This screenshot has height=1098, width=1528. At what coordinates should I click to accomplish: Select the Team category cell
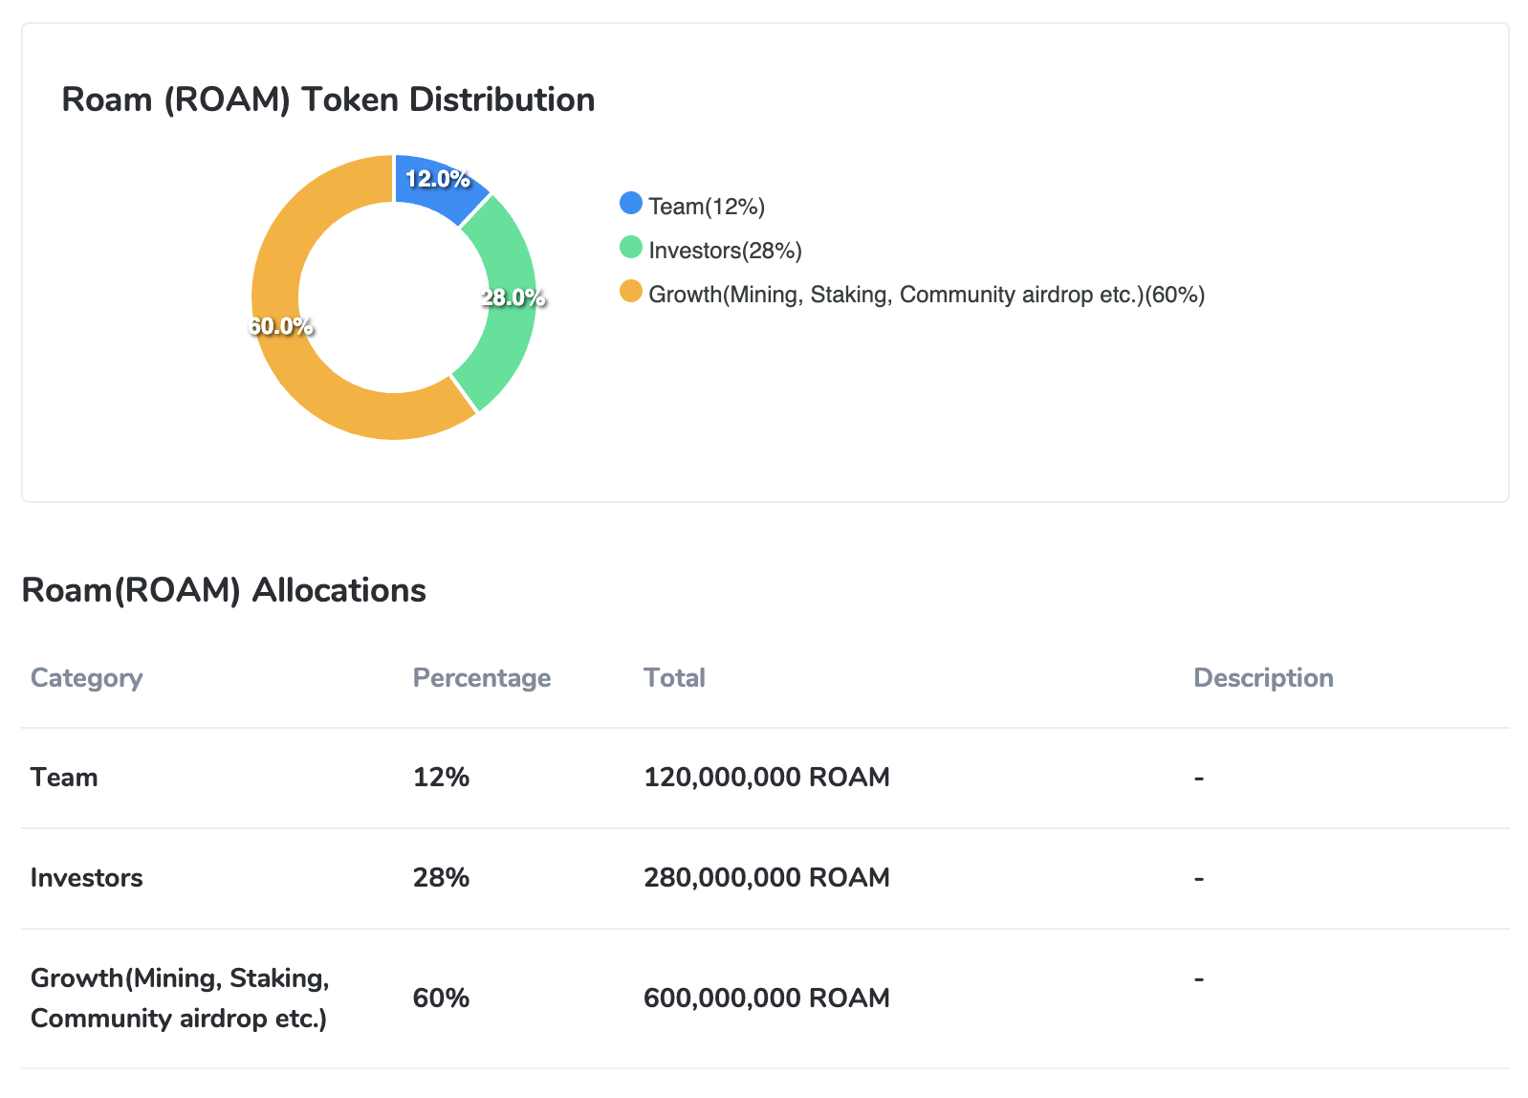[x=64, y=778]
